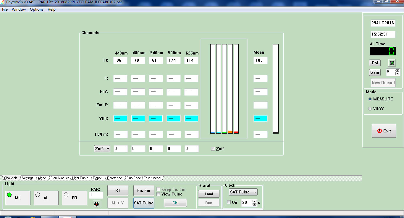404x218 pixels.
Task: Check the View Pulse option
Action: pyautogui.click(x=159, y=194)
